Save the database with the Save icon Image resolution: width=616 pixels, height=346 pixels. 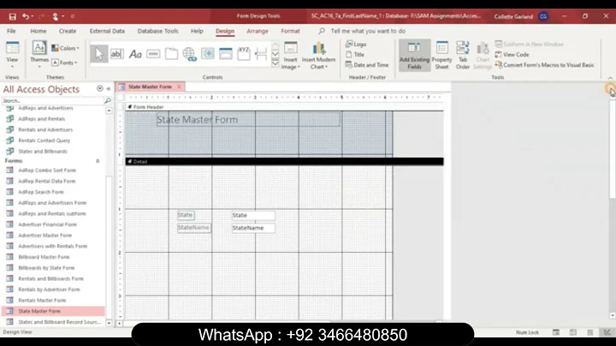[12, 16]
